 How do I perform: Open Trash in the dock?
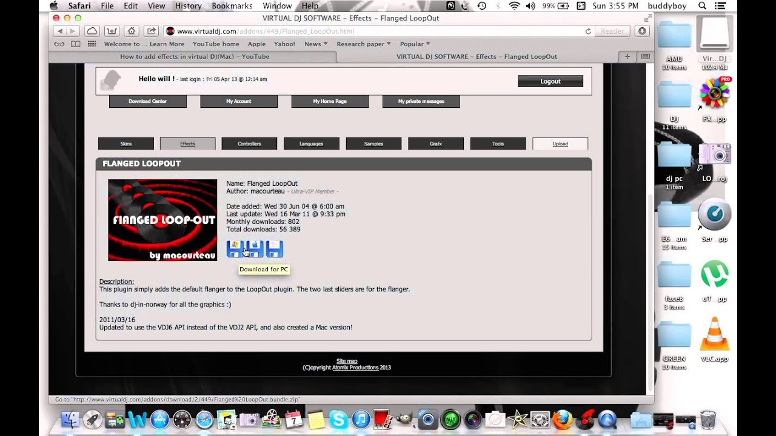707,419
